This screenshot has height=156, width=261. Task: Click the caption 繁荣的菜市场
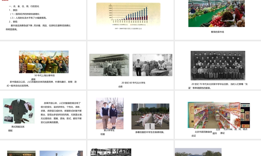click(217, 32)
